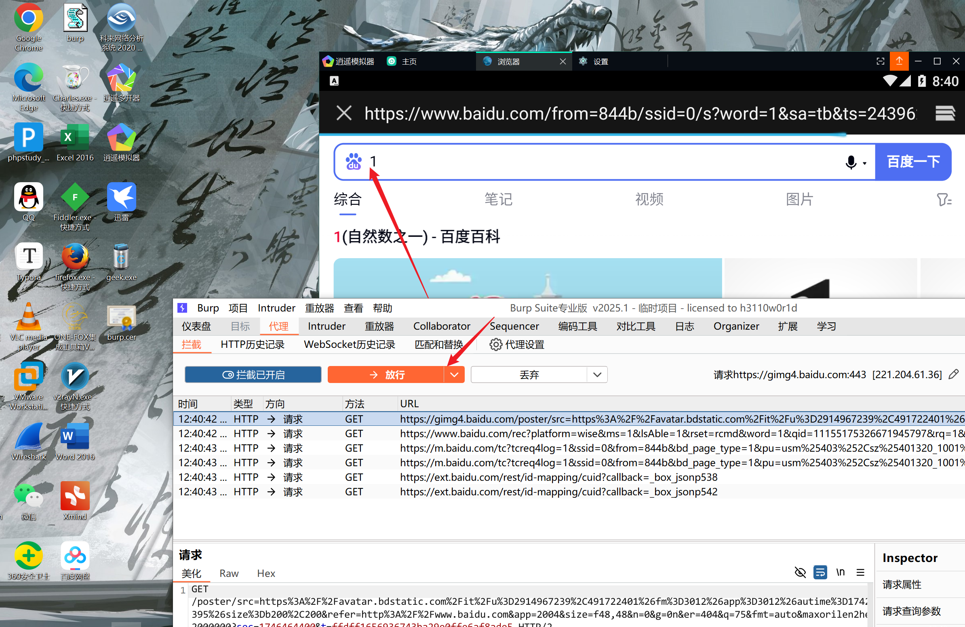Image resolution: width=965 pixels, height=627 pixels.
Task: Click the emulator fullscreen icon
Action: click(880, 61)
